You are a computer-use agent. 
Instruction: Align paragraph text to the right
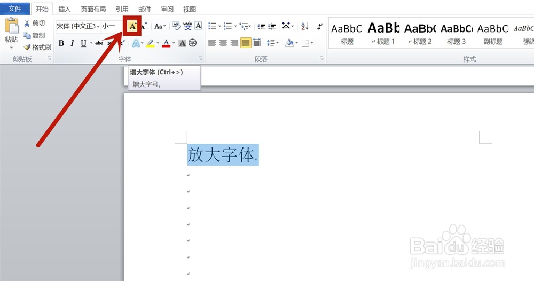coord(234,43)
